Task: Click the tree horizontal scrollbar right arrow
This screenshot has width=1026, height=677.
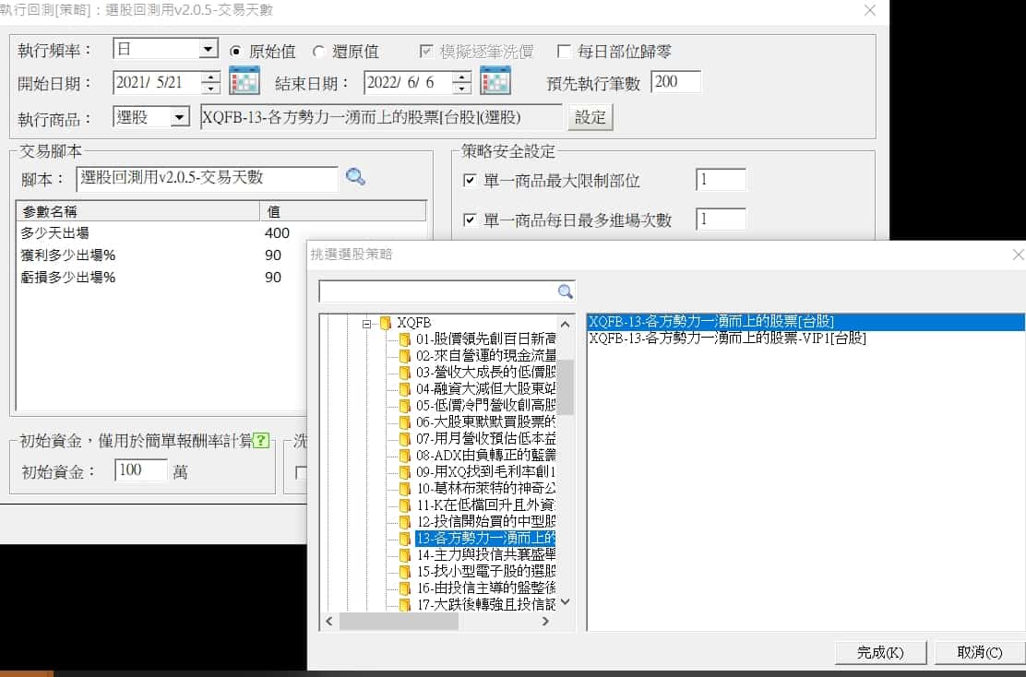Action: 545,622
